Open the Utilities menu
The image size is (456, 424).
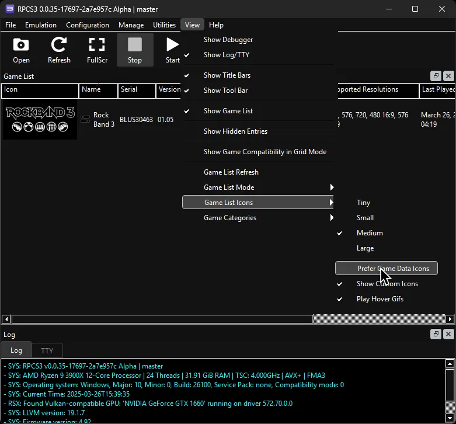(x=164, y=25)
